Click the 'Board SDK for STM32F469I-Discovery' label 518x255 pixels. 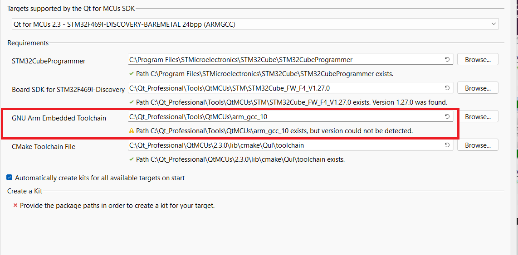point(68,90)
